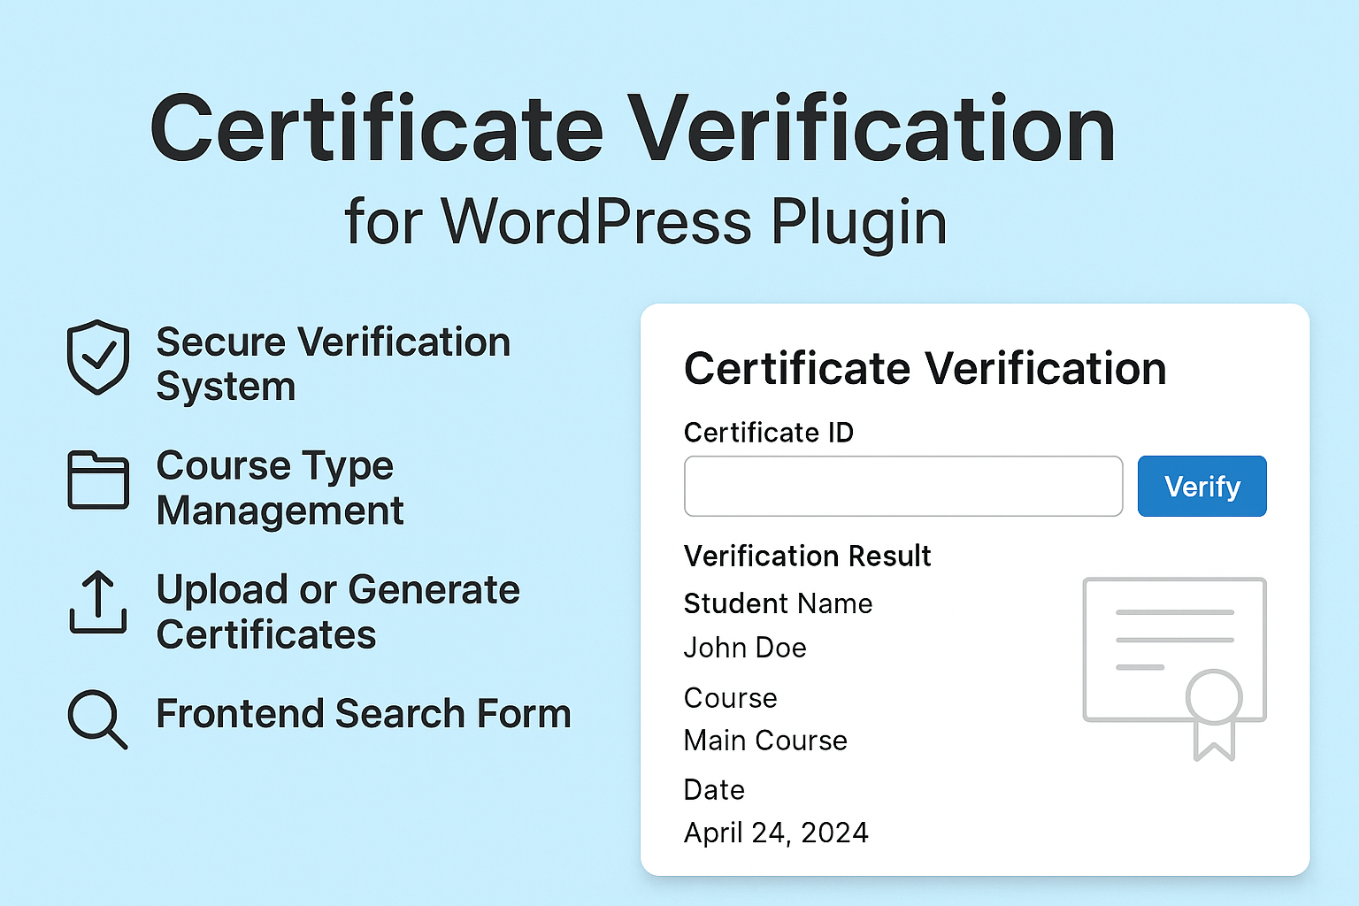Viewport: 1359px width, 906px height.
Task: Click the shield checkmark security icon
Action: point(98,357)
